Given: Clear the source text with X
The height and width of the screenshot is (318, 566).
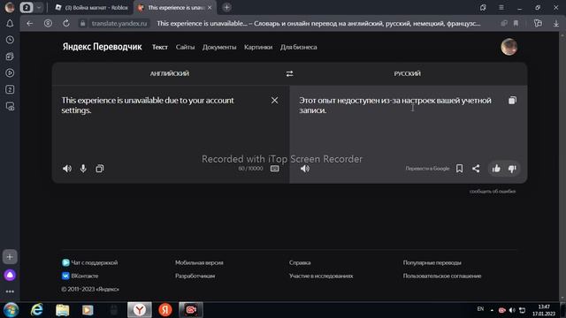Looking at the screenshot, I should tap(275, 100).
